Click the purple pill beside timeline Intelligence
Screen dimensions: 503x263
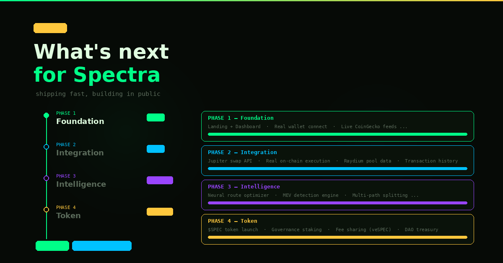(x=160, y=180)
